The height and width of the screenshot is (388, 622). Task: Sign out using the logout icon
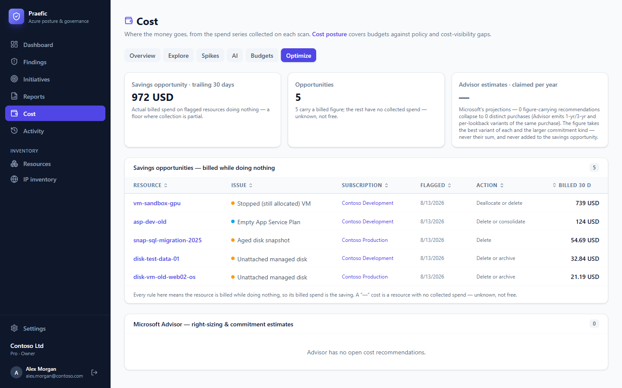94,372
